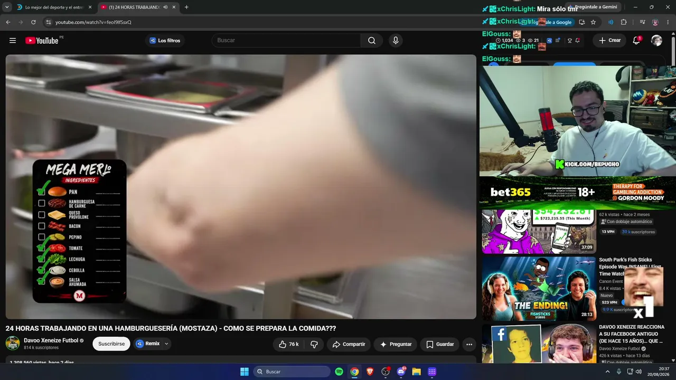Open a new browser tab

pos(186,7)
